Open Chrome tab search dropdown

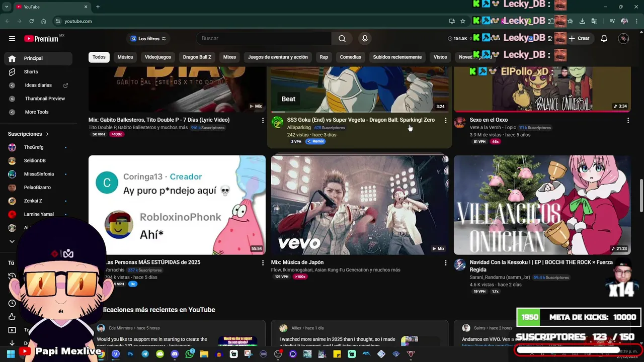point(7,7)
